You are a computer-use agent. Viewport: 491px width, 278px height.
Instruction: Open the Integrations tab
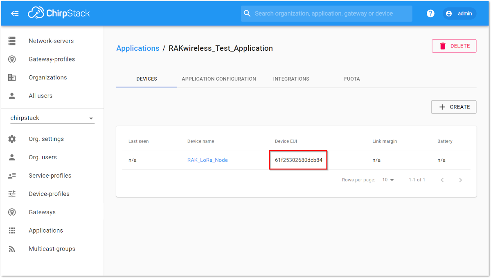(x=291, y=79)
